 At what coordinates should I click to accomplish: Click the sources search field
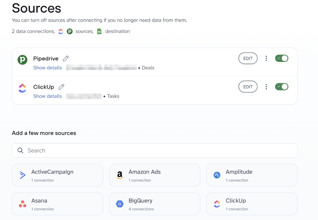tap(154, 150)
